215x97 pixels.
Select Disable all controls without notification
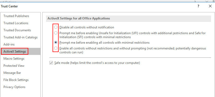coord(56,27)
